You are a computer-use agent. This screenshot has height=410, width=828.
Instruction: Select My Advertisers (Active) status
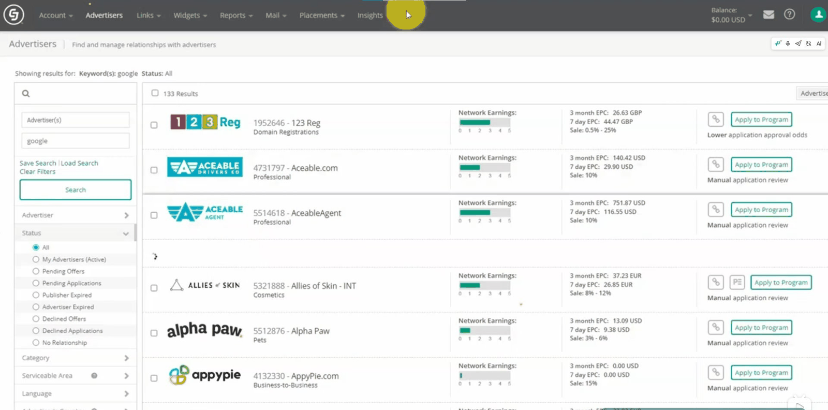[x=36, y=259]
